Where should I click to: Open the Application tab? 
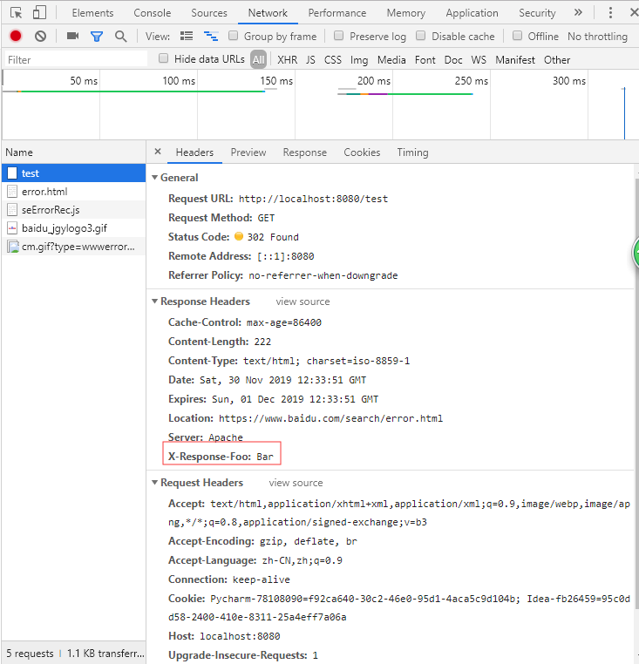click(x=472, y=13)
